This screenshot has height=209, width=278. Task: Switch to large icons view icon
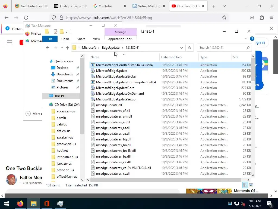tap(251, 185)
